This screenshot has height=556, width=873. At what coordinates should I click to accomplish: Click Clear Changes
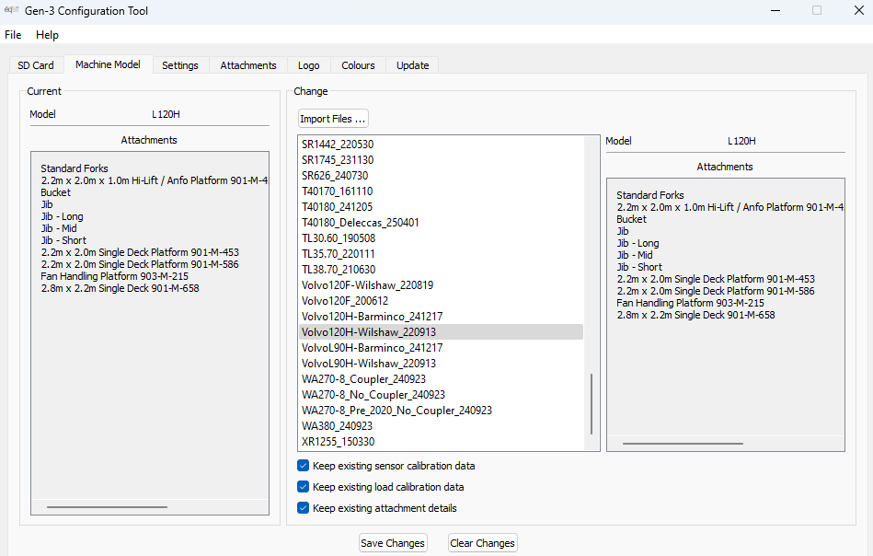coord(482,543)
